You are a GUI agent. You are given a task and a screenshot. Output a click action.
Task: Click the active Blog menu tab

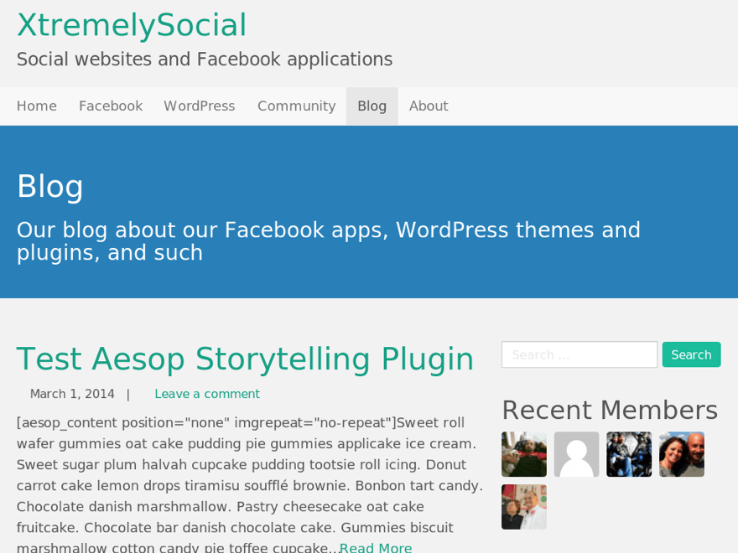(372, 106)
